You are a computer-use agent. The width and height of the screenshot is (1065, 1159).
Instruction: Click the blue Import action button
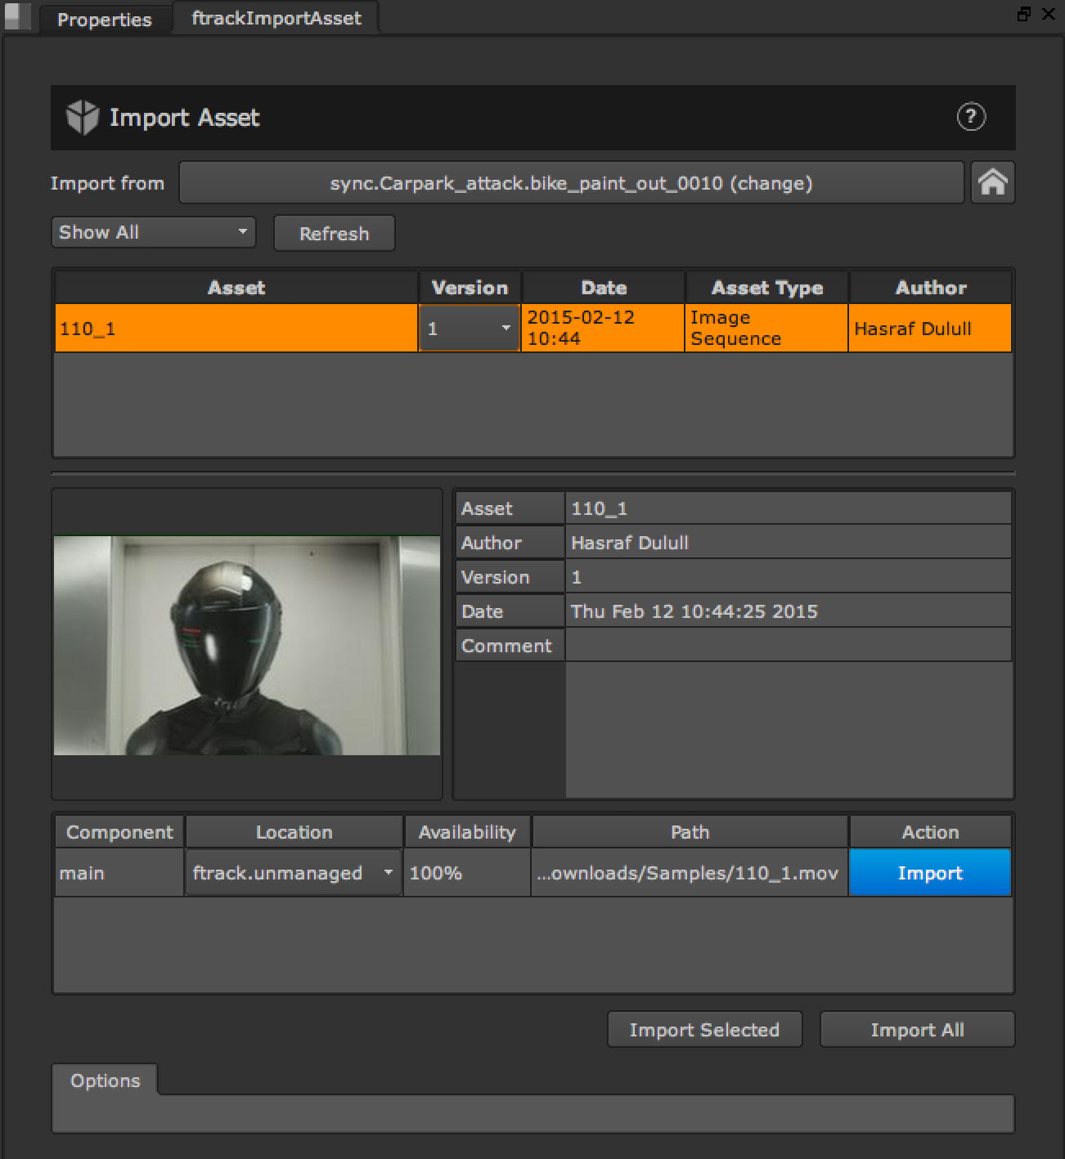(930, 873)
